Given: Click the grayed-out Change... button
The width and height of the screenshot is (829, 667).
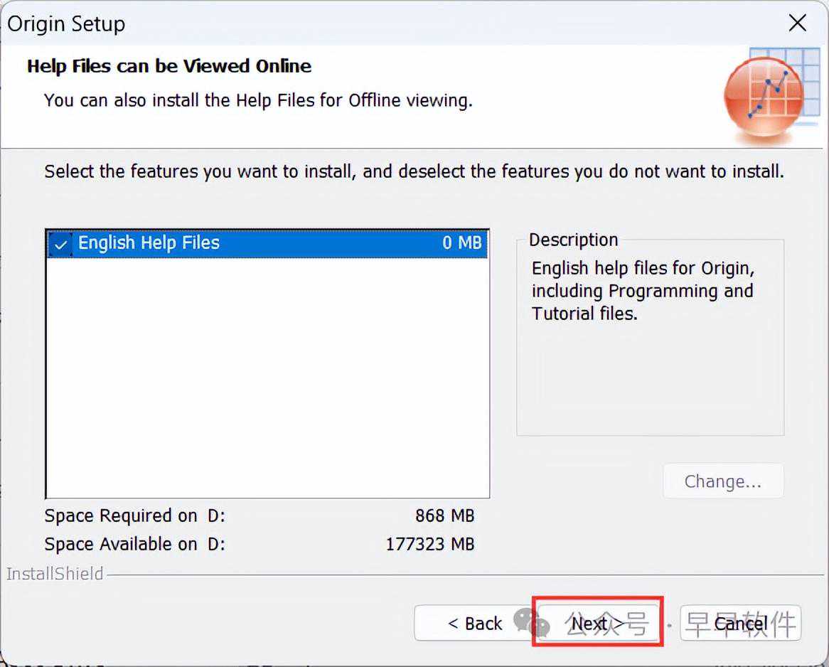Looking at the screenshot, I should click(x=722, y=481).
